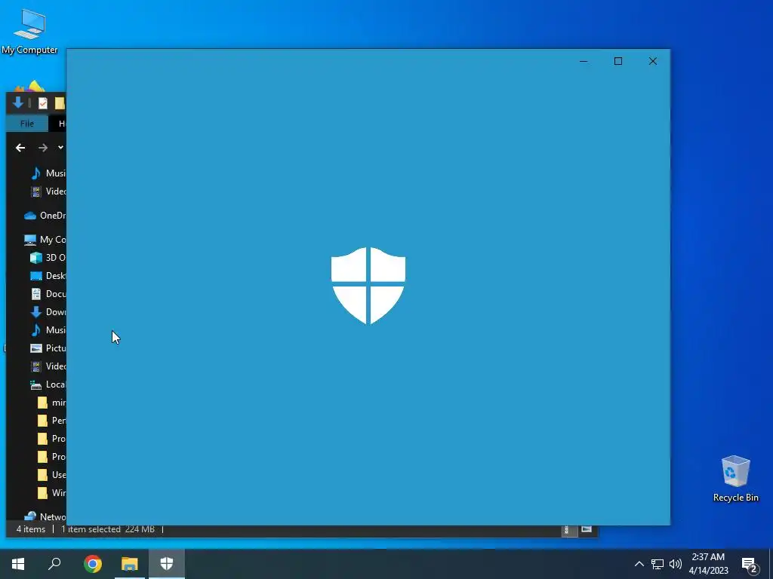Open the 'Win' folder under Local Disk
This screenshot has height=579, width=773.
click(x=51, y=493)
